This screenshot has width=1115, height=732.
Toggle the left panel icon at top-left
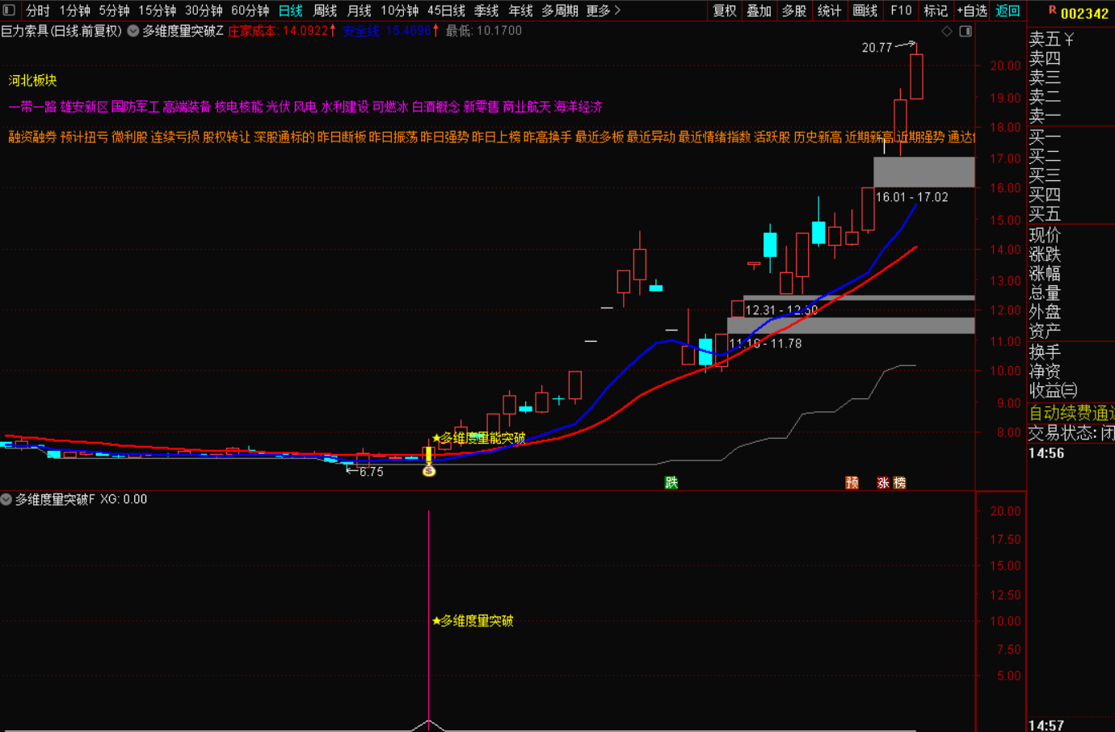9,11
